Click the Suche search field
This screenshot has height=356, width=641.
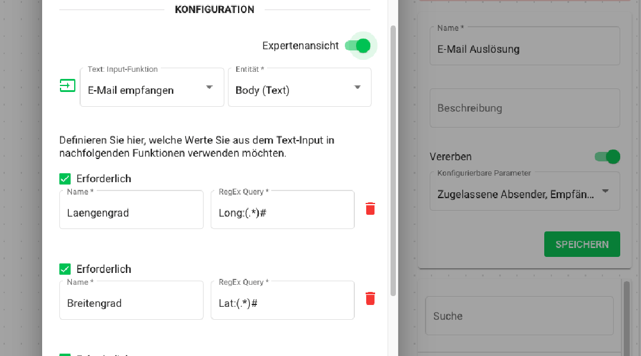[519, 316]
